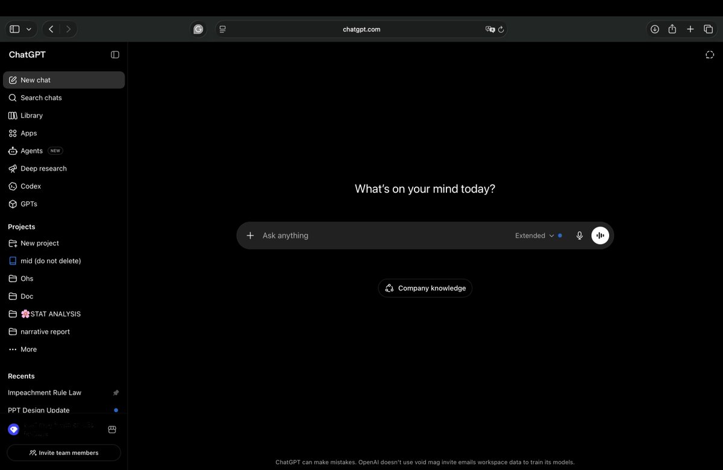Collapse the ChatGPT sidebar panel icon
This screenshot has height=470, width=723.
pyautogui.click(x=115, y=55)
